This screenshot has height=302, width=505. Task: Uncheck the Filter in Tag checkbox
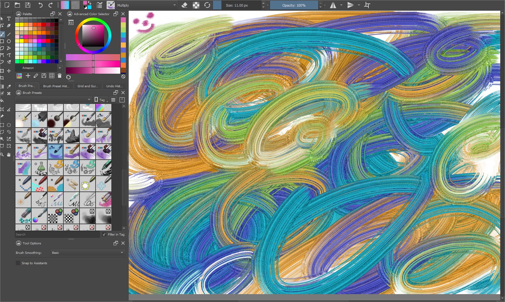[x=104, y=234]
